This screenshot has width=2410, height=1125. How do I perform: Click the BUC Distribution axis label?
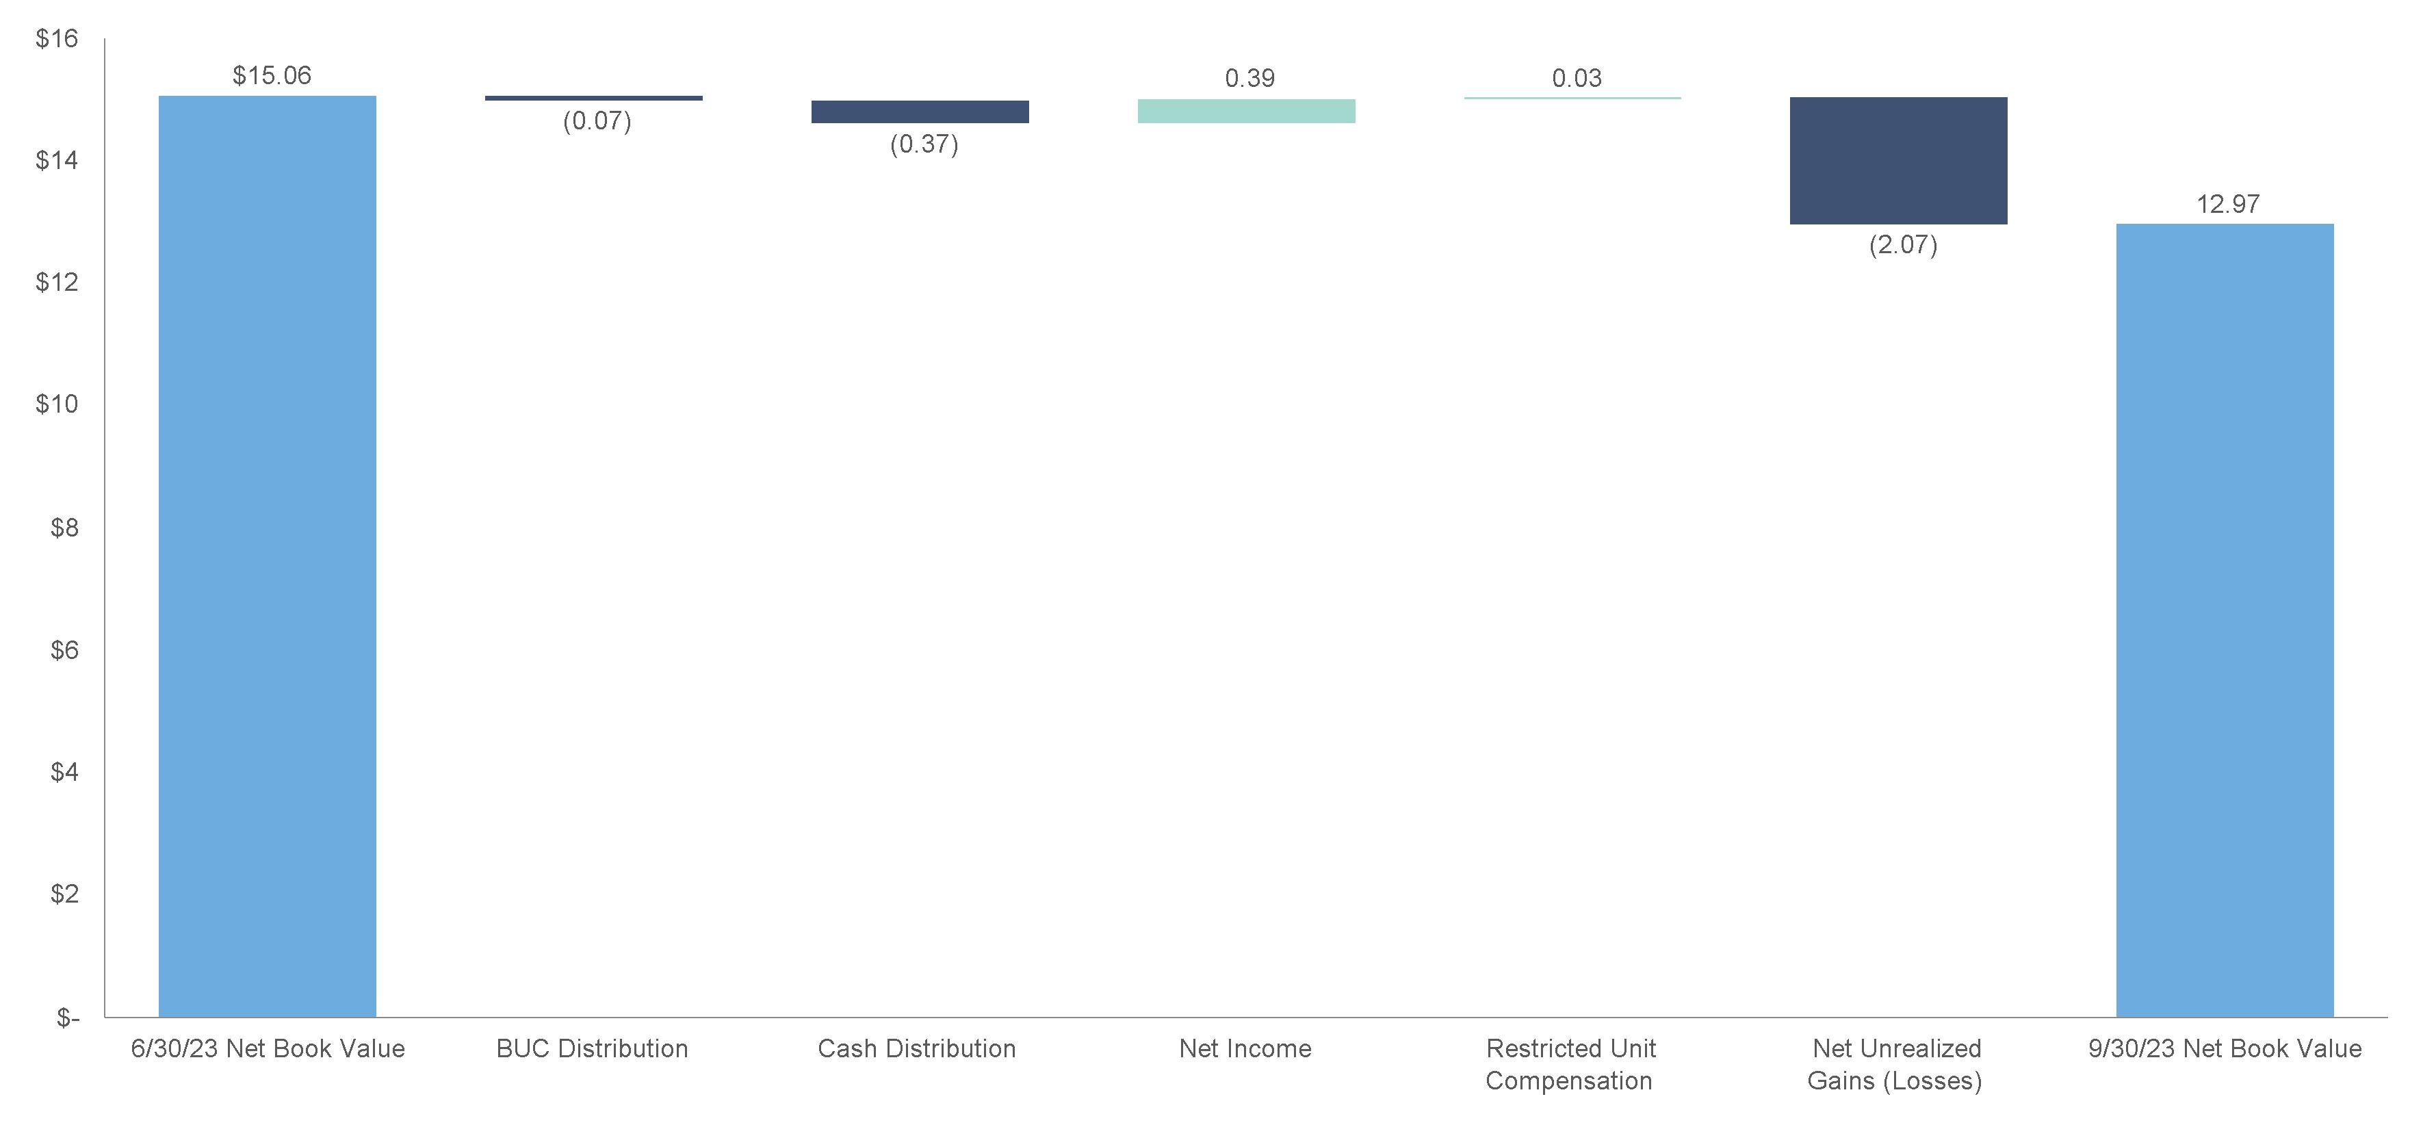tap(592, 1048)
